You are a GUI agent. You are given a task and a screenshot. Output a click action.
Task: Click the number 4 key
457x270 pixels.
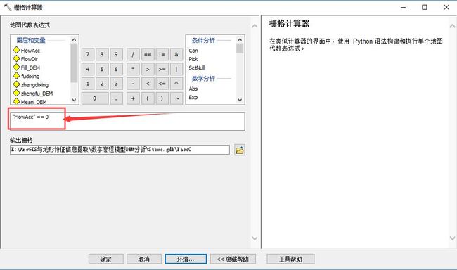(88, 69)
